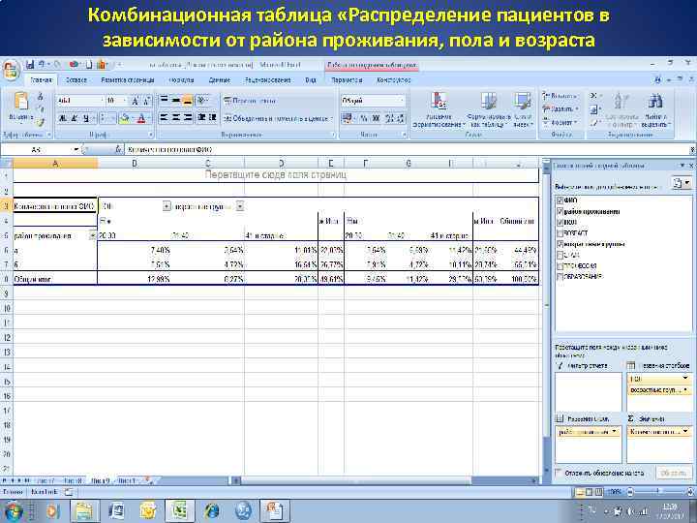The image size is (697, 523).
Task: Align text left in the cell
Action: coord(164,118)
